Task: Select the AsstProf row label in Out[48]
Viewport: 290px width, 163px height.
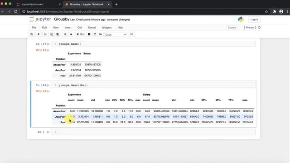Action: pos(60,117)
